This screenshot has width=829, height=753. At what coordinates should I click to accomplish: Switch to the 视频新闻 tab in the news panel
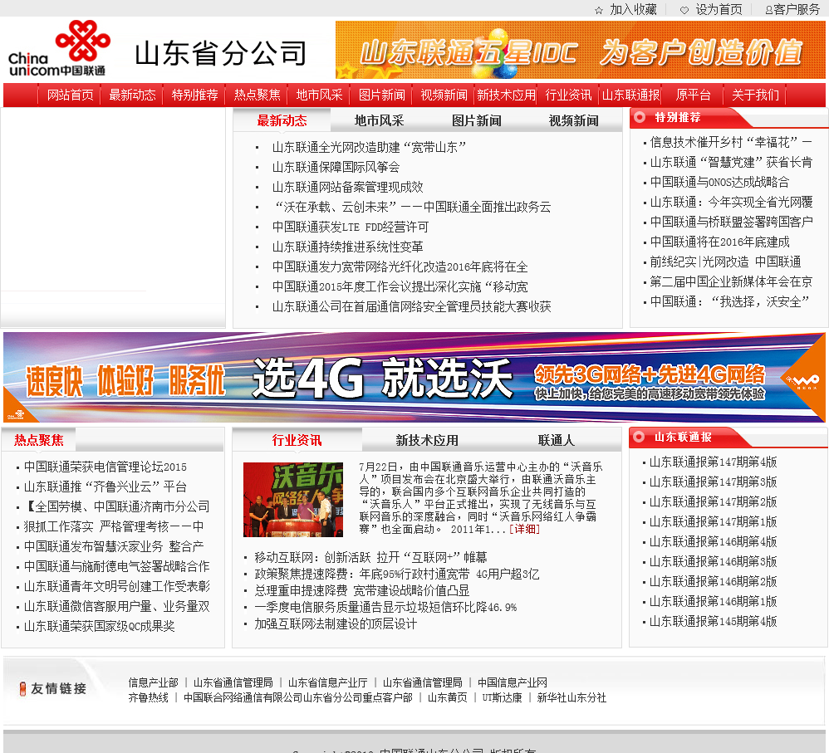(x=574, y=121)
